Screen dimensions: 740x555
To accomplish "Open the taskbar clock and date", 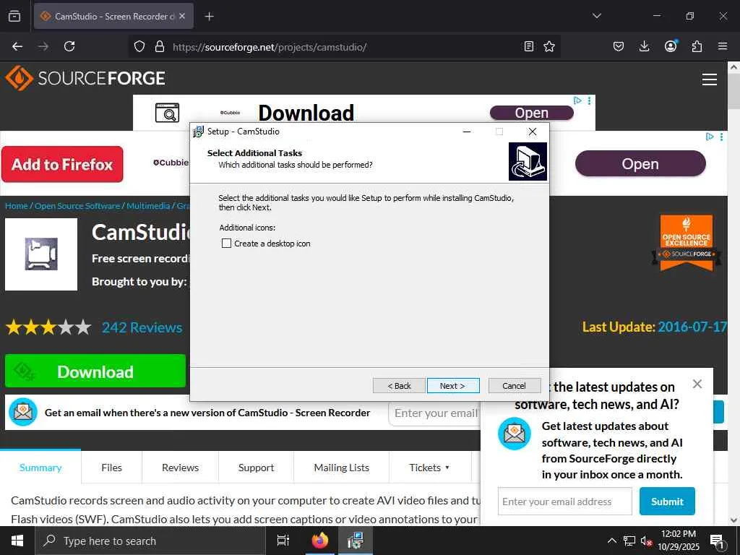I will point(679,541).
